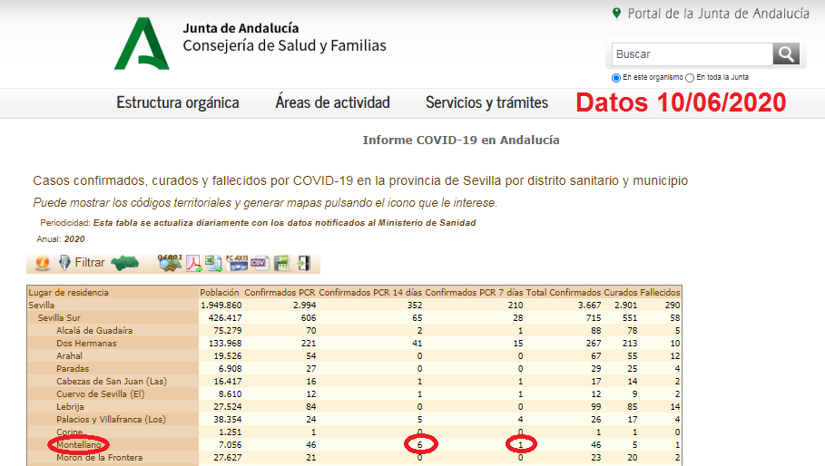Click the search magnifier button
This screenshot has width=825, height=466.
coord(786,53)
